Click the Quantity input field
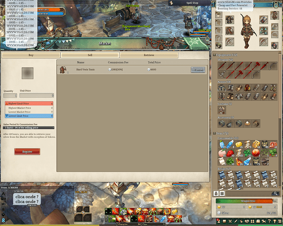This screenshot has height=226, width=283. pos(10,95)
